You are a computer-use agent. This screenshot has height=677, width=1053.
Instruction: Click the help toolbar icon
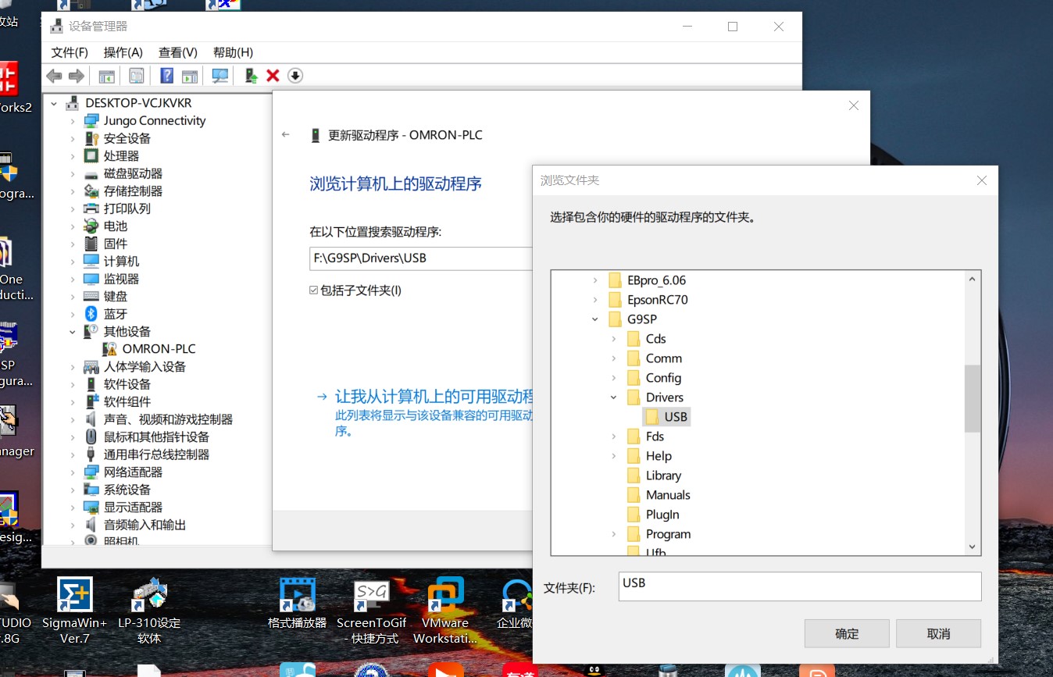tap(166, 76)
